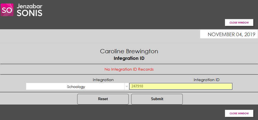Click the 'Integration ID' column label above field
258x120 pixels.
coord(206,80)
